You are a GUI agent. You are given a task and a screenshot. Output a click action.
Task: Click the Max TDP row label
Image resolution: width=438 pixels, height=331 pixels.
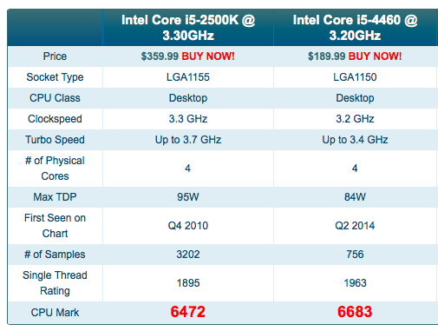point(55,197)
